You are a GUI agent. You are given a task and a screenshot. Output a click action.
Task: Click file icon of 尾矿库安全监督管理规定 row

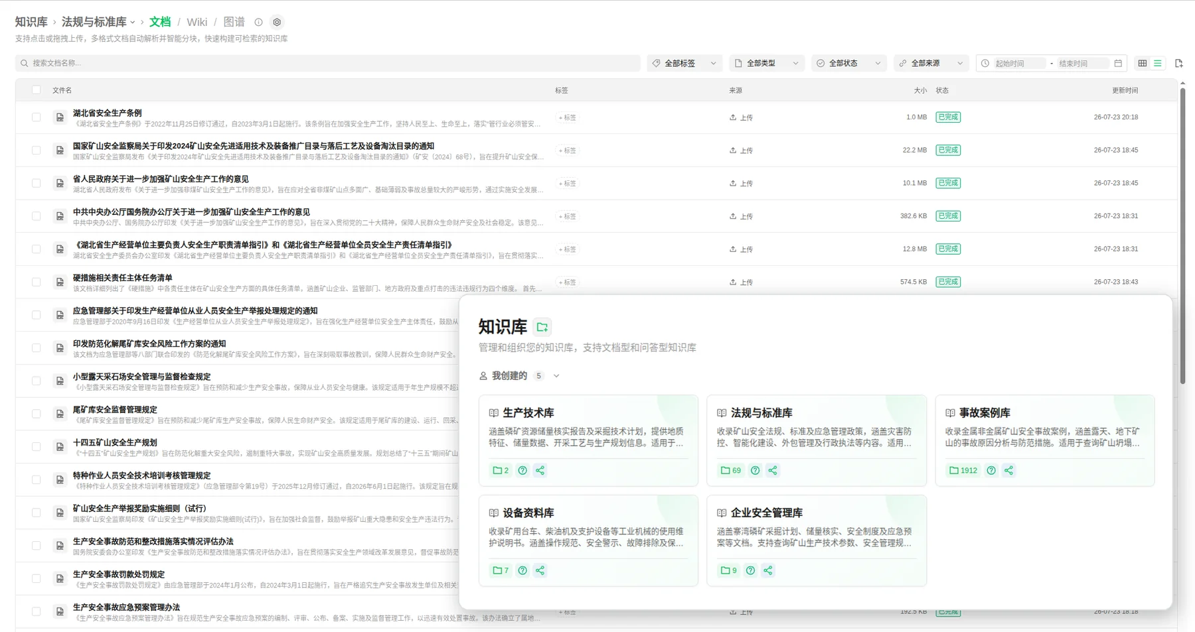click(x=60, y=414)
